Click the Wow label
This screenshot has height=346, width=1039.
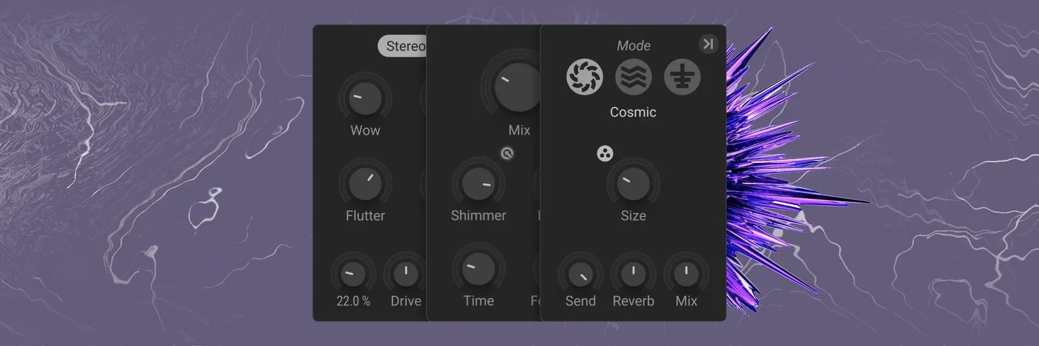(365, 130)
